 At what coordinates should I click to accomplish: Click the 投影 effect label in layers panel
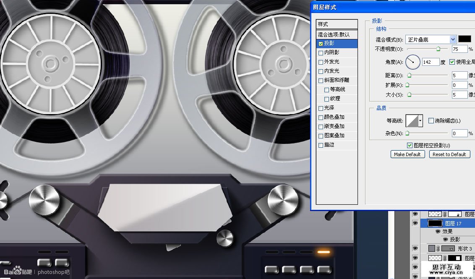tap(455, 239)
